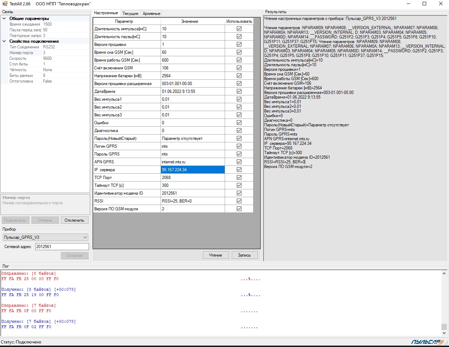Click the log scrollbar down arrow
Image resolution: width=449 pixels, height=347 pixels.
coord(444,333)
